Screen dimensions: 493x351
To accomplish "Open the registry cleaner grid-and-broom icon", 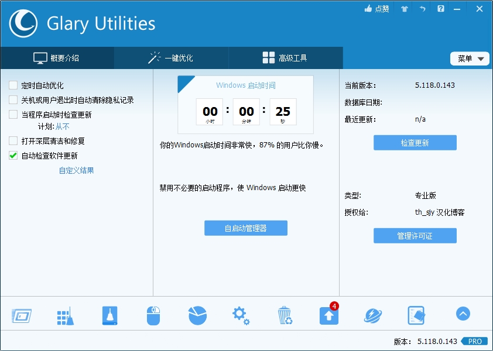I will click(x=66, y=315).
